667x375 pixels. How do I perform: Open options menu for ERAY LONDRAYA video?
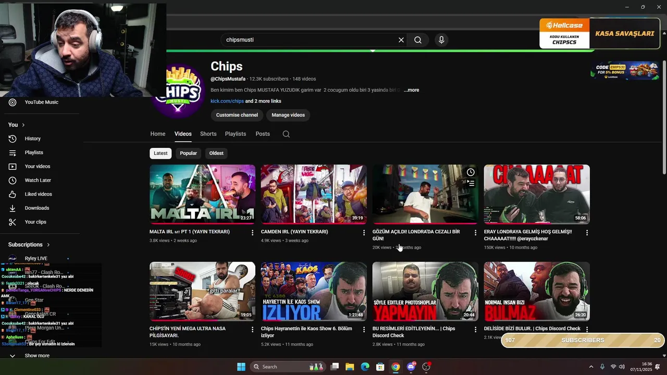click(x=587, y=233)
